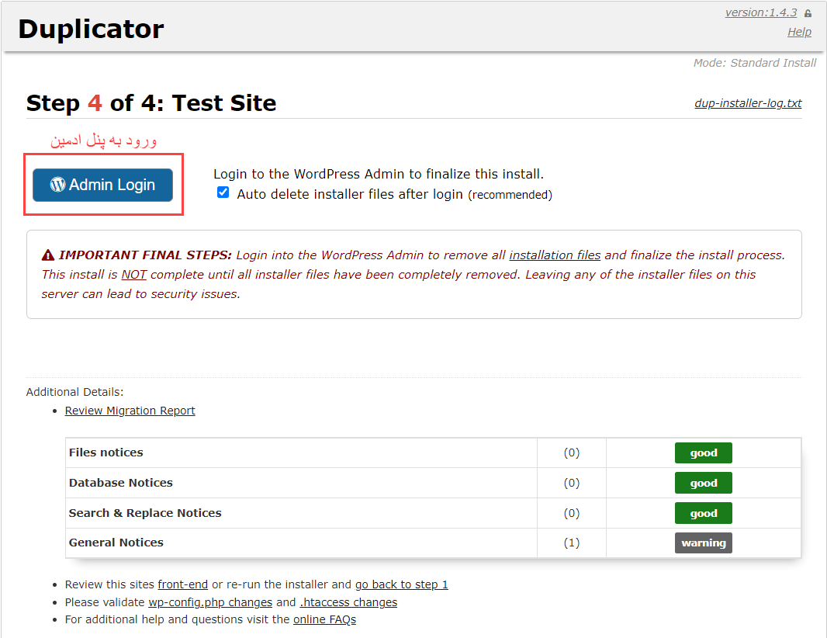This screenshot has height=638, width=827.
Task: Select the General Notices row label
Action: coord(116,543)
